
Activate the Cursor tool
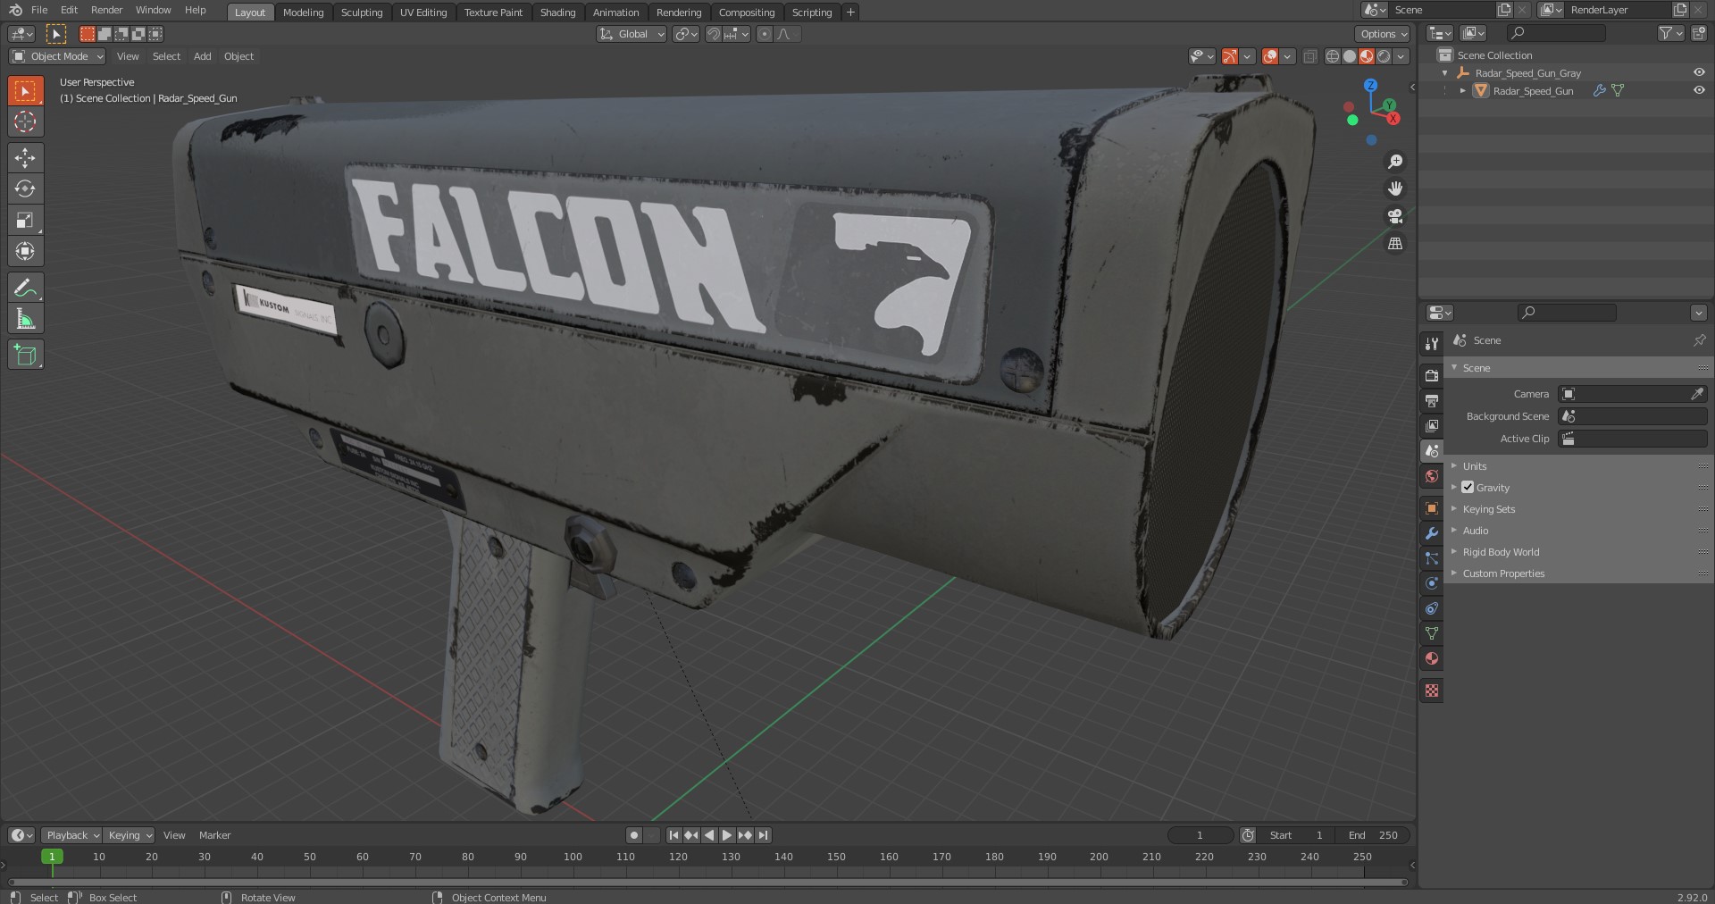(25, 122)
